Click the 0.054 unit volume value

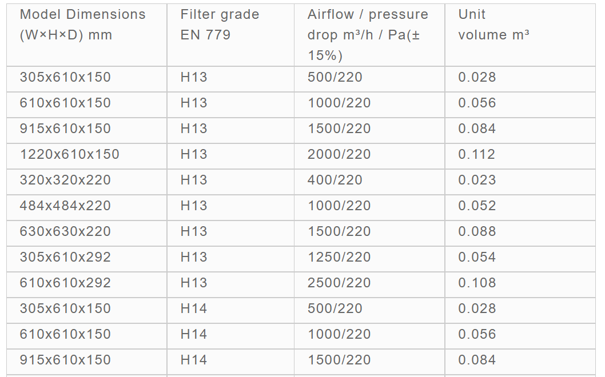[477, 257]
